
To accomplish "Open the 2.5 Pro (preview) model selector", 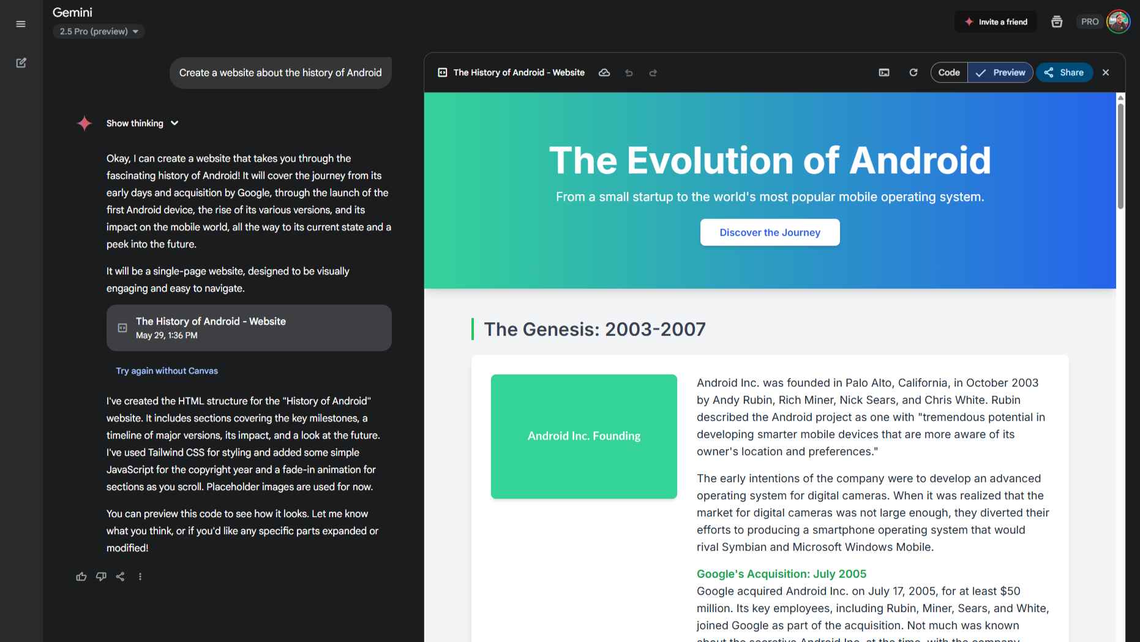I will [99, 31].
